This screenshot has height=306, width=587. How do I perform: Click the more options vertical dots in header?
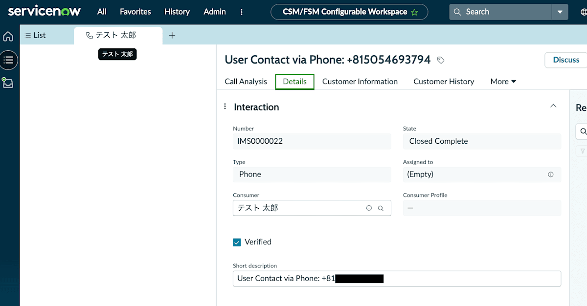click(x=242, y=12)
